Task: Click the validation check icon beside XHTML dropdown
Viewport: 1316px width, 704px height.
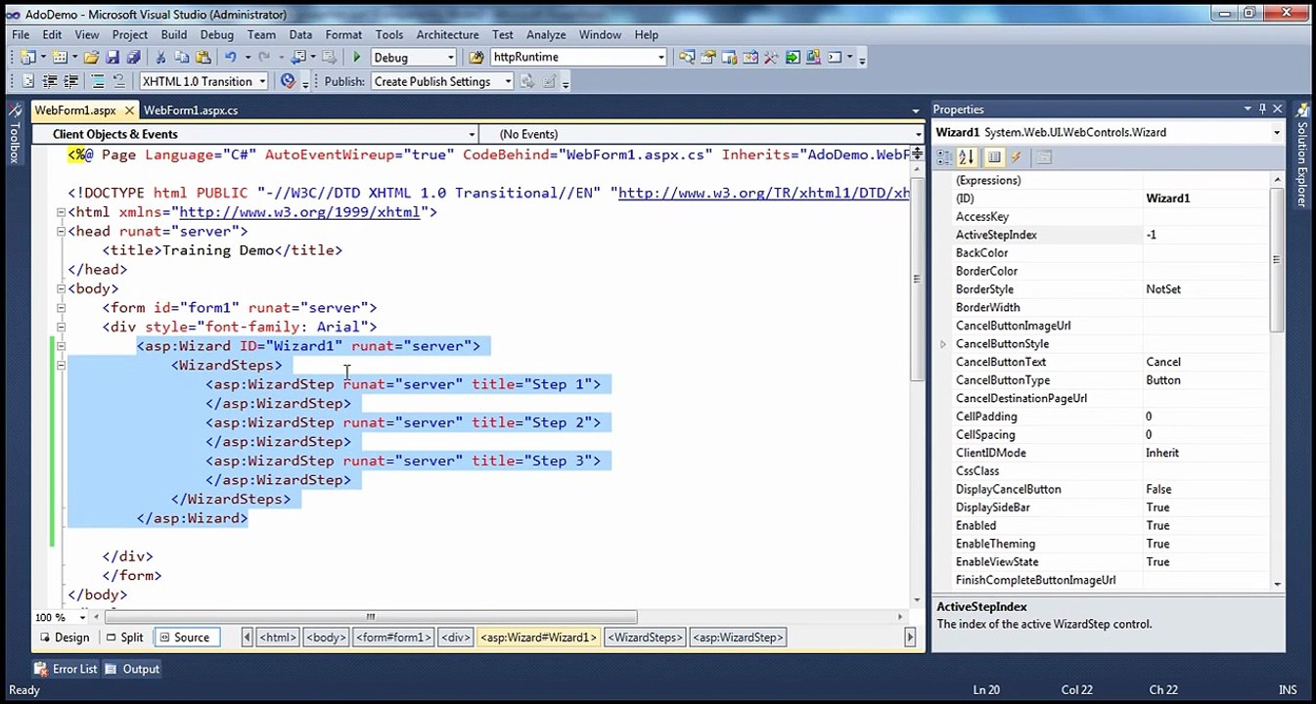Action: (x=288, y=81)
